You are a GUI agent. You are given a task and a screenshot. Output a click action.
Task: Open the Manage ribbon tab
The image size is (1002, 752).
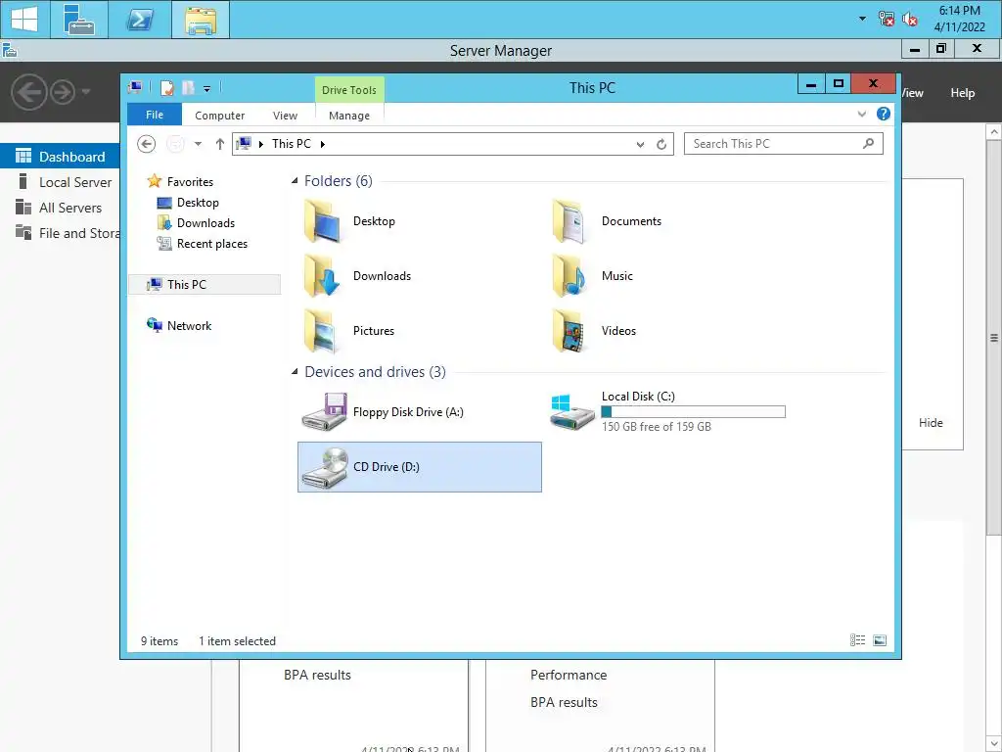[349, 116]
